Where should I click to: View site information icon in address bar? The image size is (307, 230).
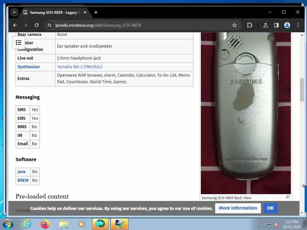[x=49, y=25]
